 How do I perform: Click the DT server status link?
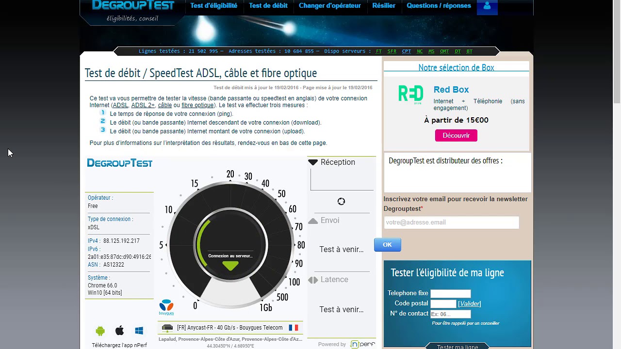coord(458,51)
